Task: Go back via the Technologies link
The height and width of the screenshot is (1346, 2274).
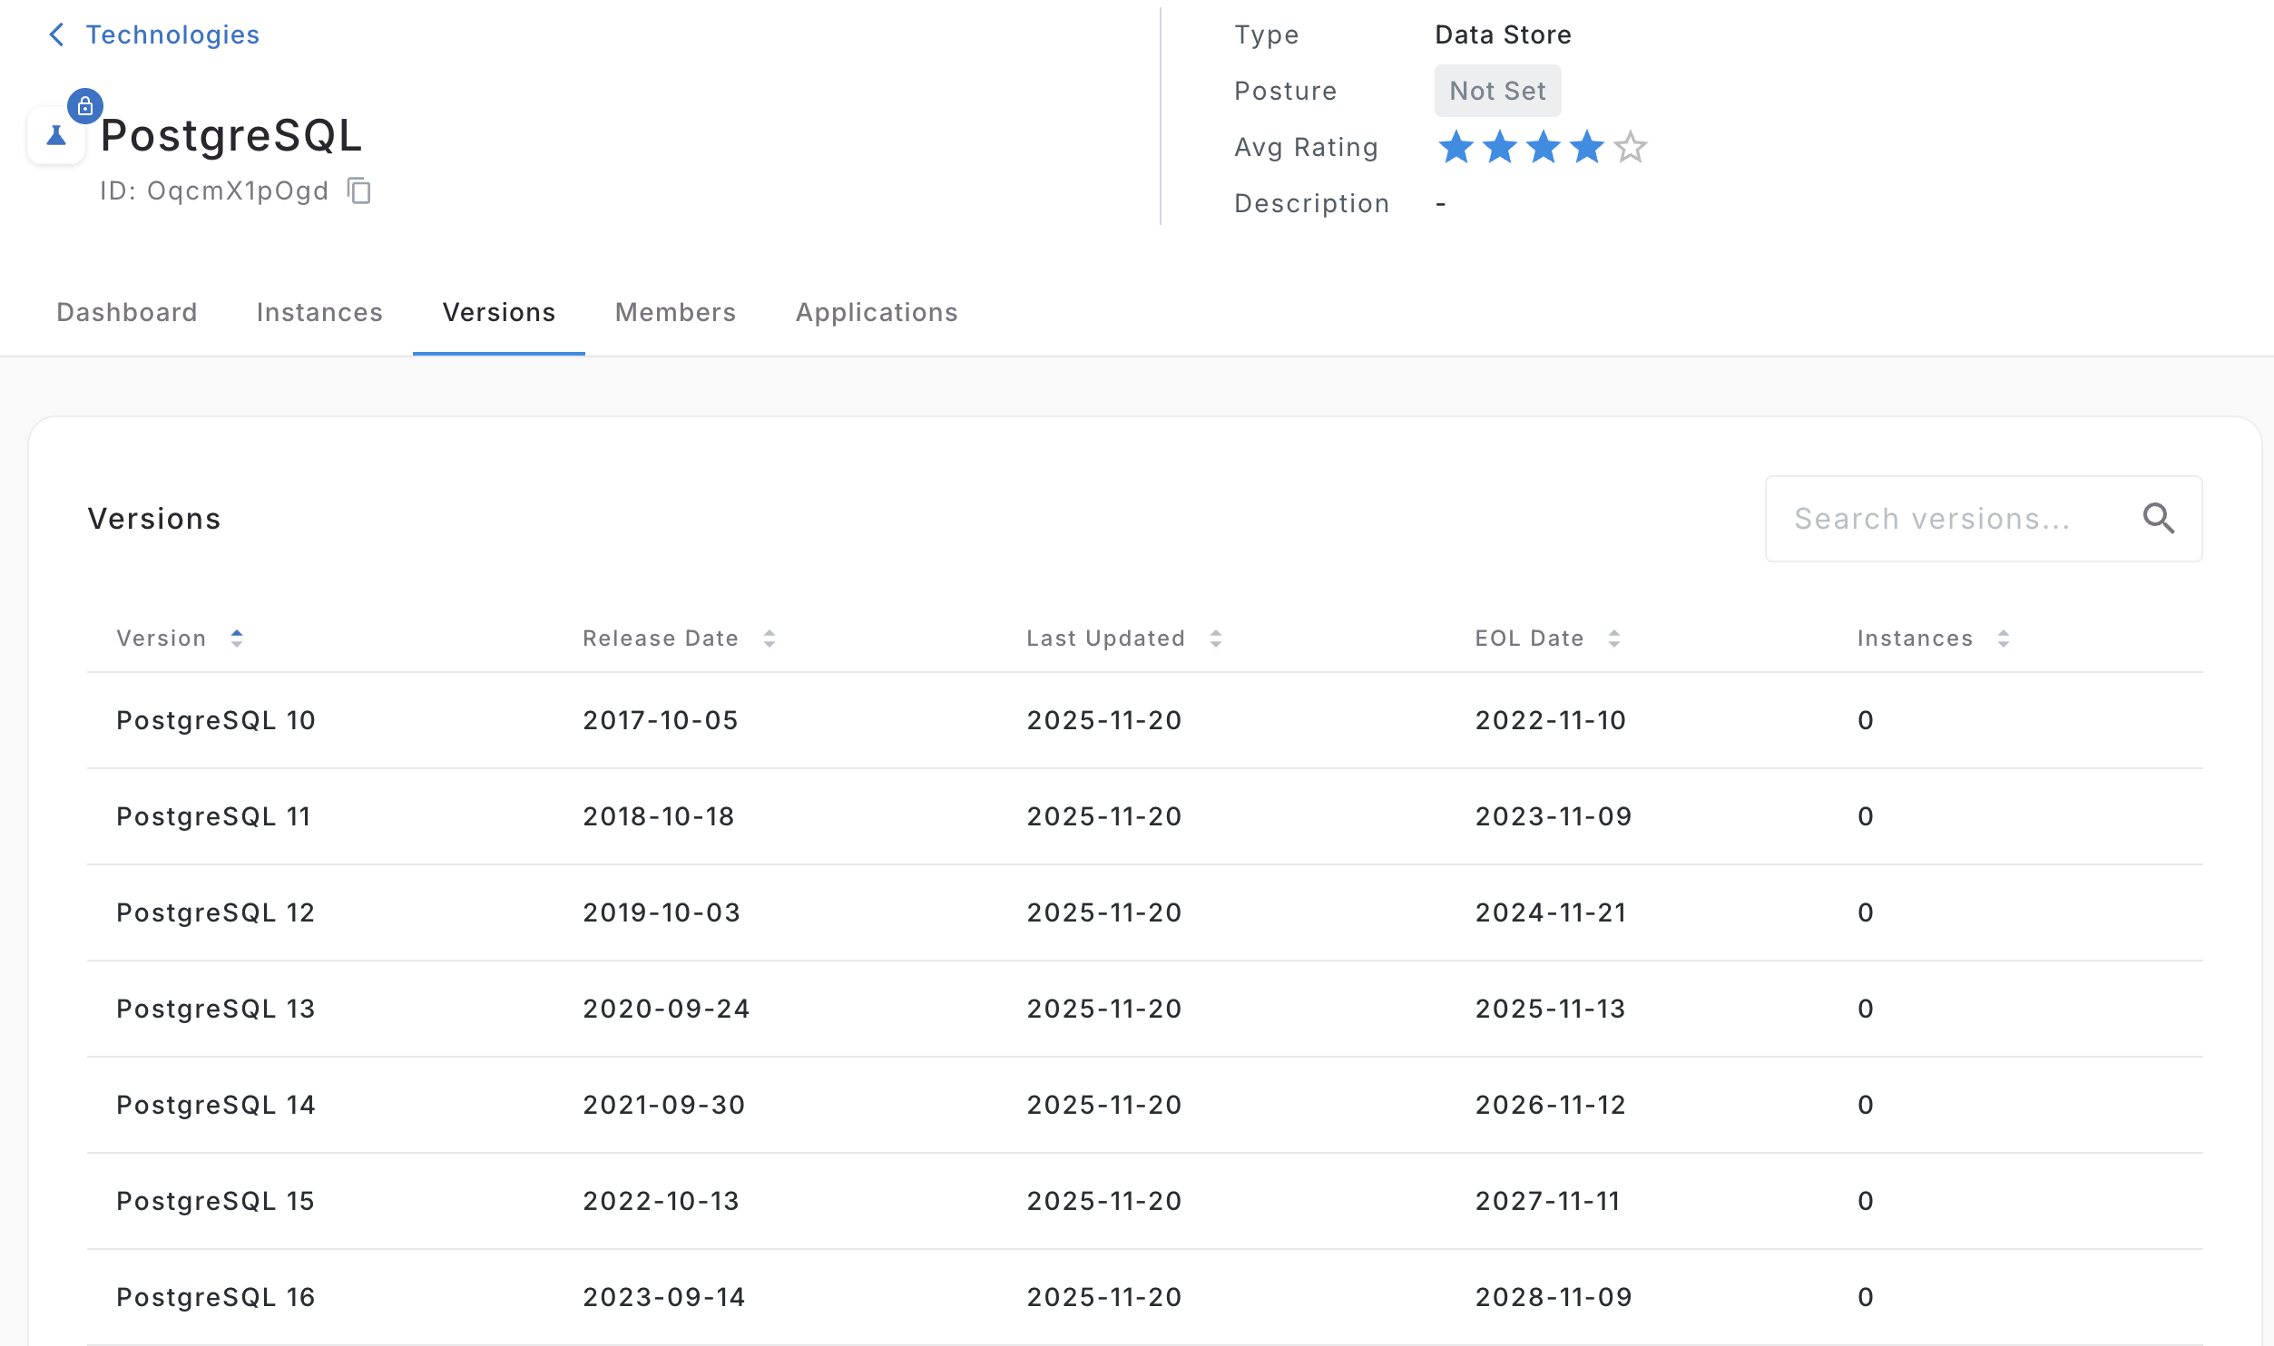Action: tap(172, 34)
